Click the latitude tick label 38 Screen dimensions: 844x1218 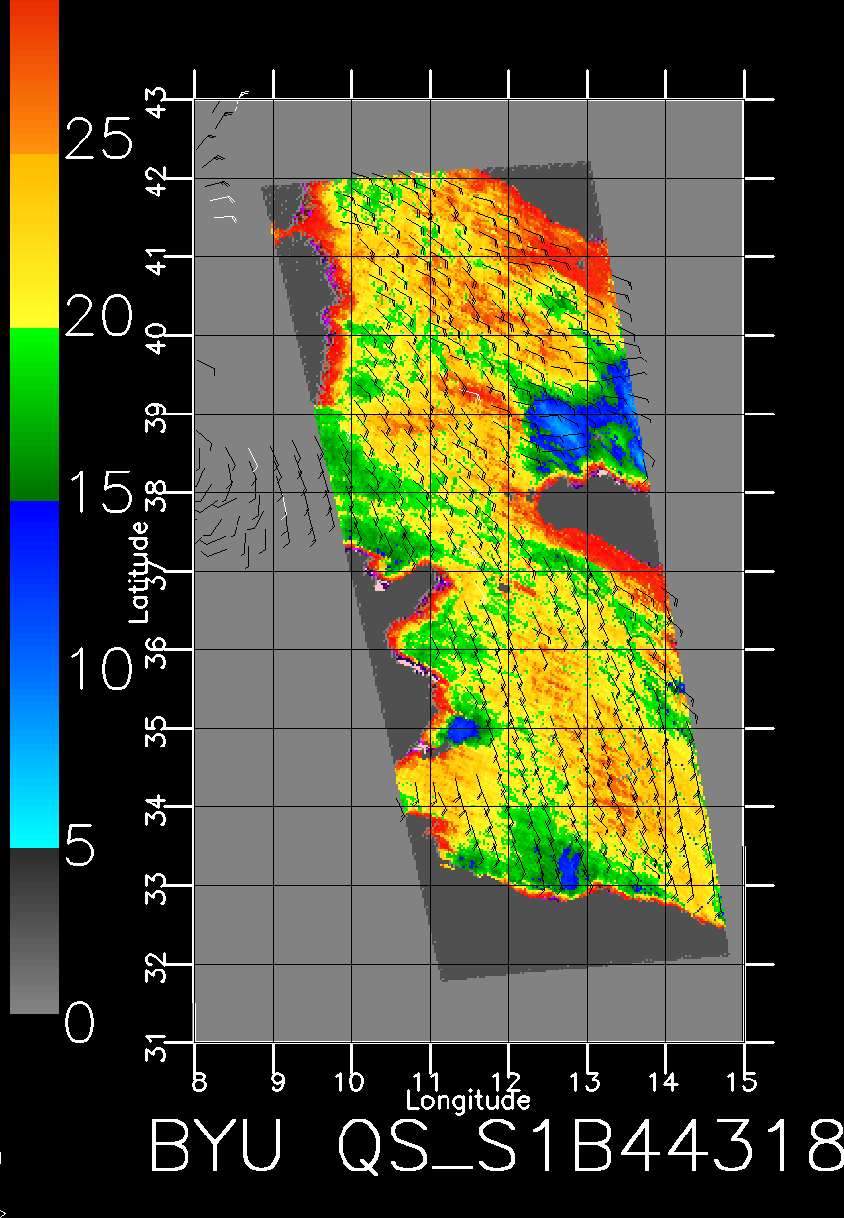click(x=158, y=495)
